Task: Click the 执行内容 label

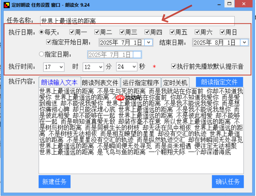Action: [x=22, y=81]
